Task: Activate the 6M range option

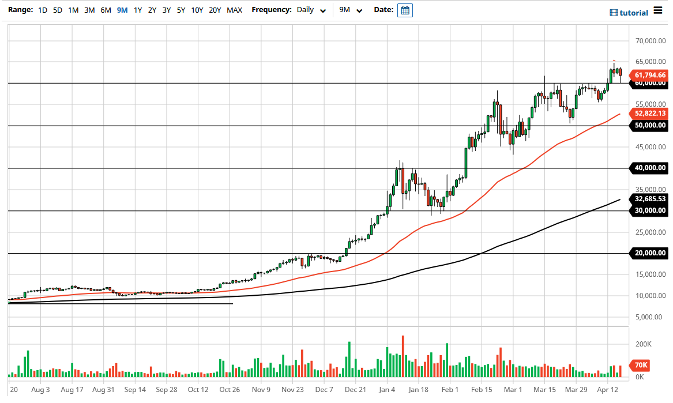Action: pyautogui.click(x=105, y=10)
